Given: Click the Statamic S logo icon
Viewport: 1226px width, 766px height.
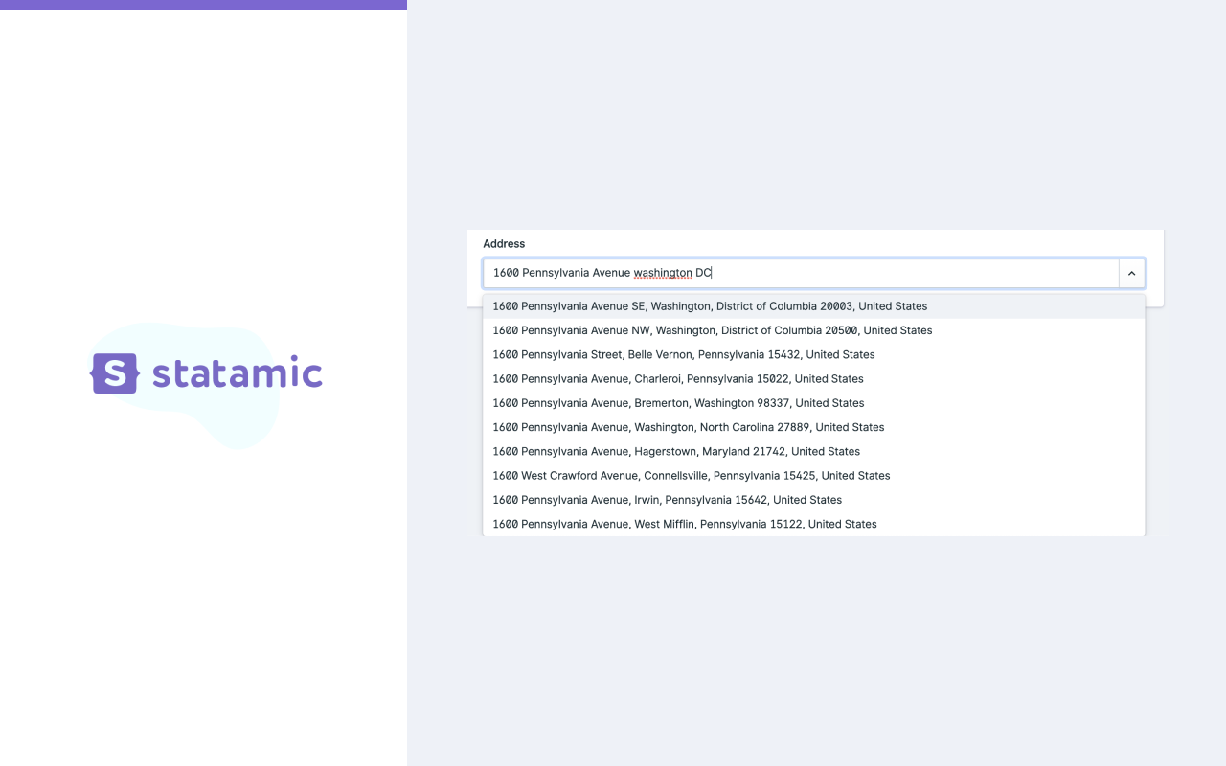Looking at the screenshot, I should click(x=115, y=373).
